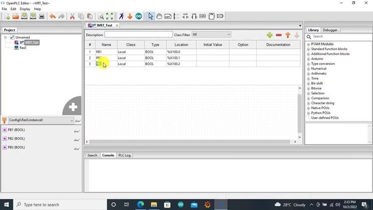373x210 pixels.
Task: Click the Description input field
Action: tap(139, 34)
